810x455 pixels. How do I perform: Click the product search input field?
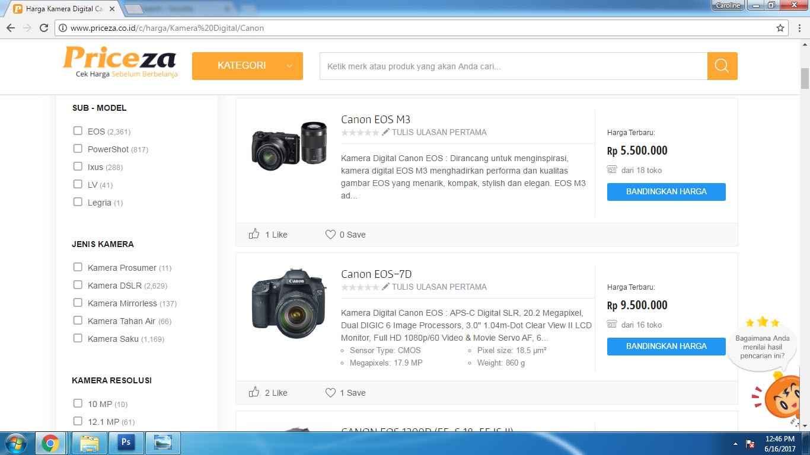coord(513,66)
